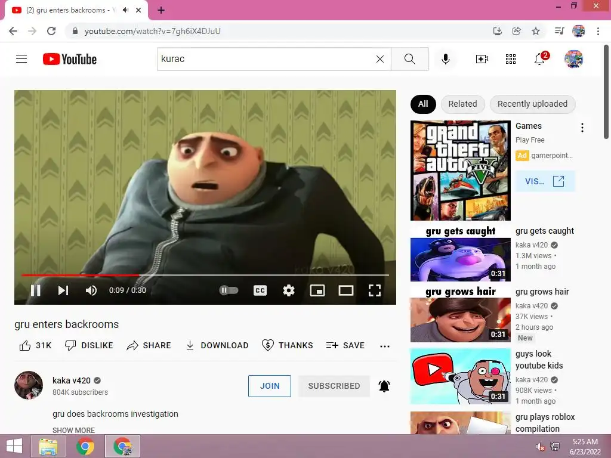Open the notifications bell with badge
Viewport: 611px width, 458px height.
(x=541, y=58)
